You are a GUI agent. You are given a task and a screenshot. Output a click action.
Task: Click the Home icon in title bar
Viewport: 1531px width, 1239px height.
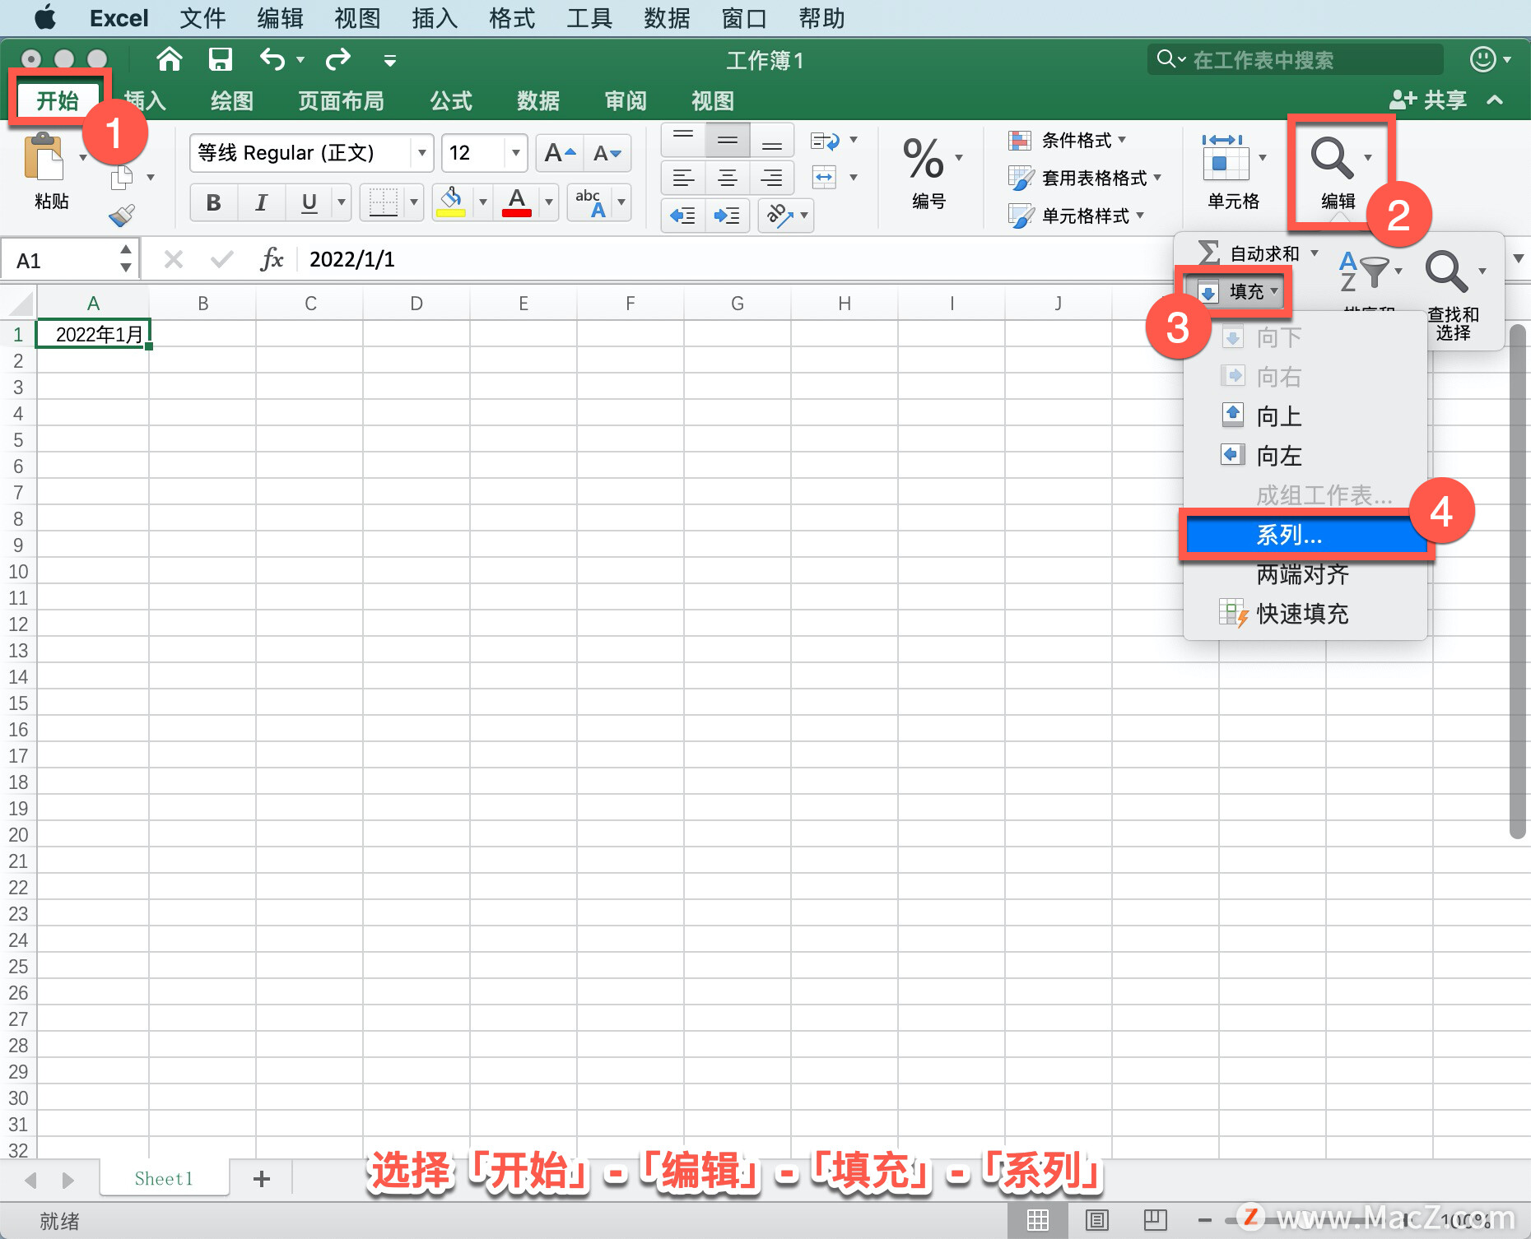click(x=170, y=59)
